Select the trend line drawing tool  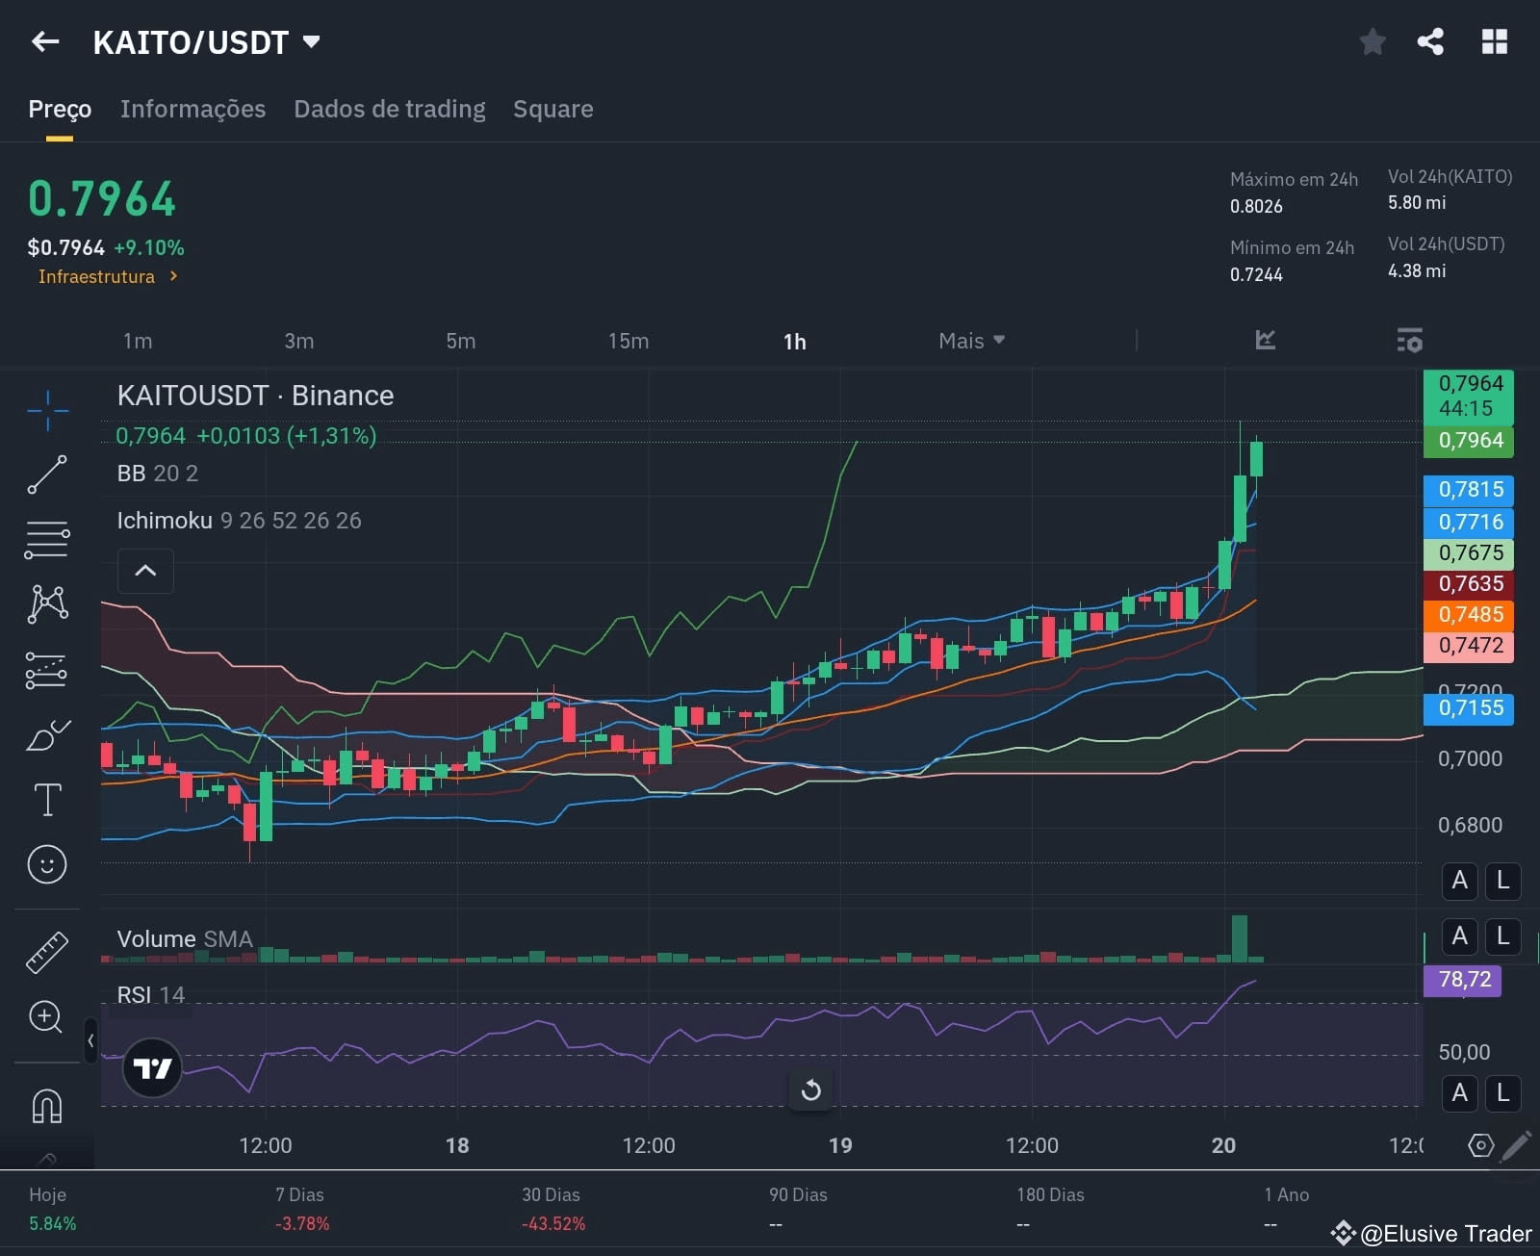[x=47, y=475]
